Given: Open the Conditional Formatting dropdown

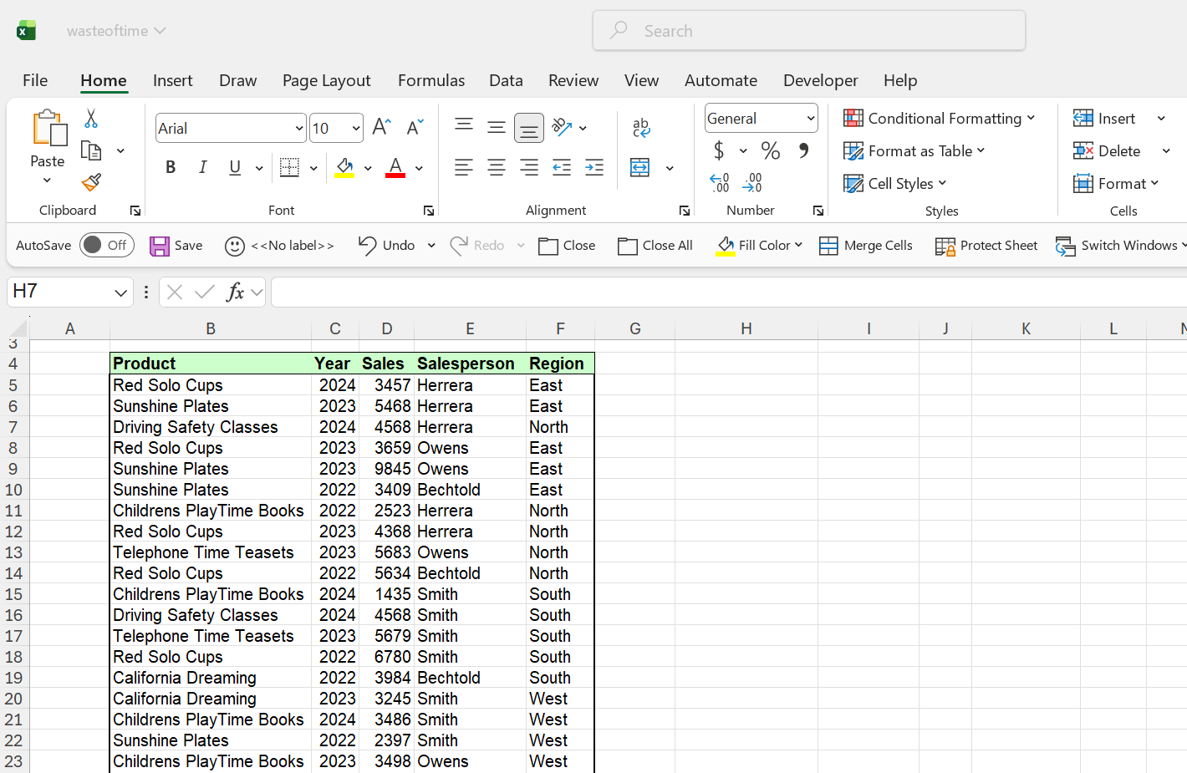Looking at the screenshot, I should 940,119.
